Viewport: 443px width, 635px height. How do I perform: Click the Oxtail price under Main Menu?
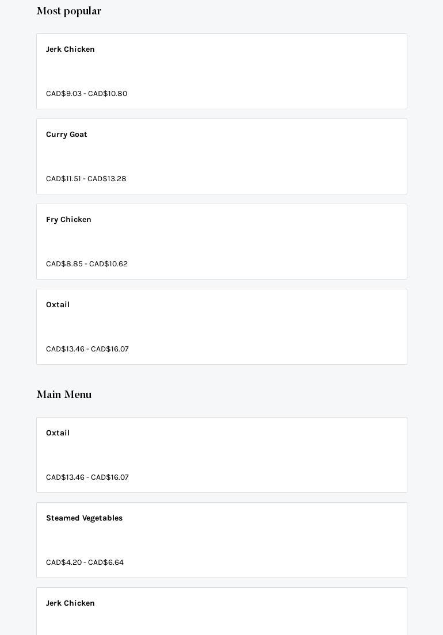click(87, 477)
